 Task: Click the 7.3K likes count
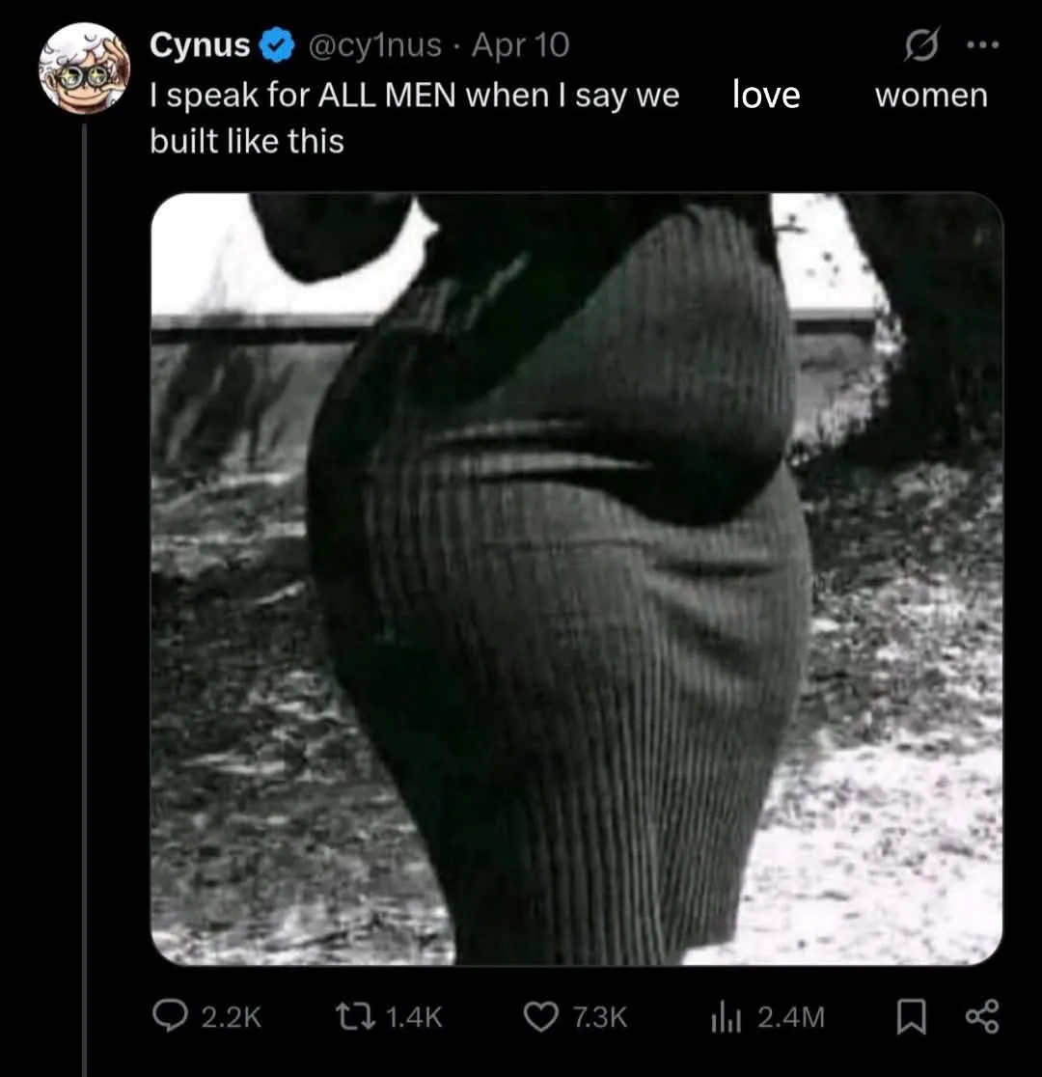(x=599, y=1017)
